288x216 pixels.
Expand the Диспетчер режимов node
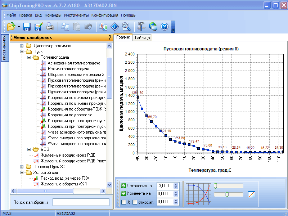click(x=22, y=46)
